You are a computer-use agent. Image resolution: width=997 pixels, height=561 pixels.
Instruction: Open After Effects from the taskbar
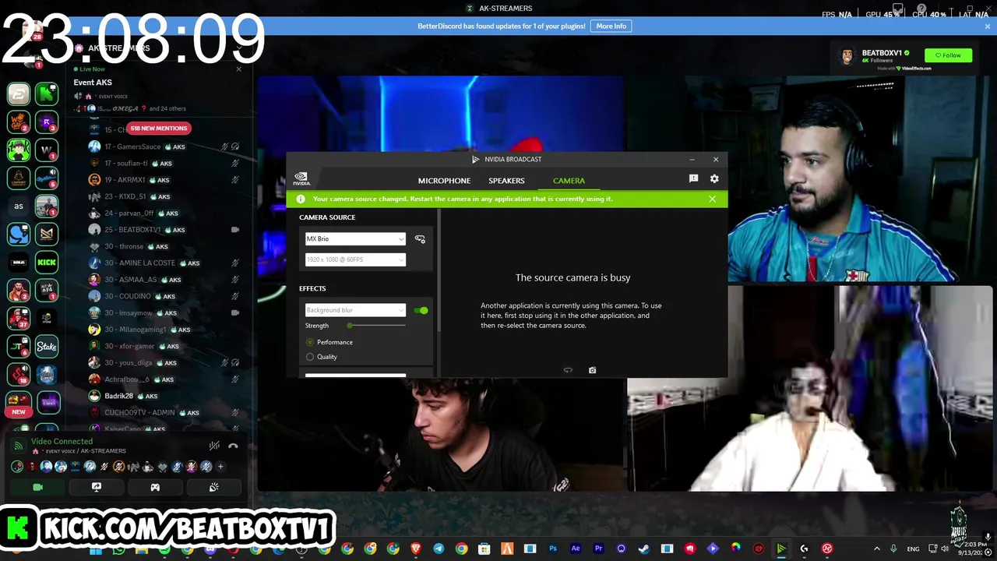[x=576, y=549]
